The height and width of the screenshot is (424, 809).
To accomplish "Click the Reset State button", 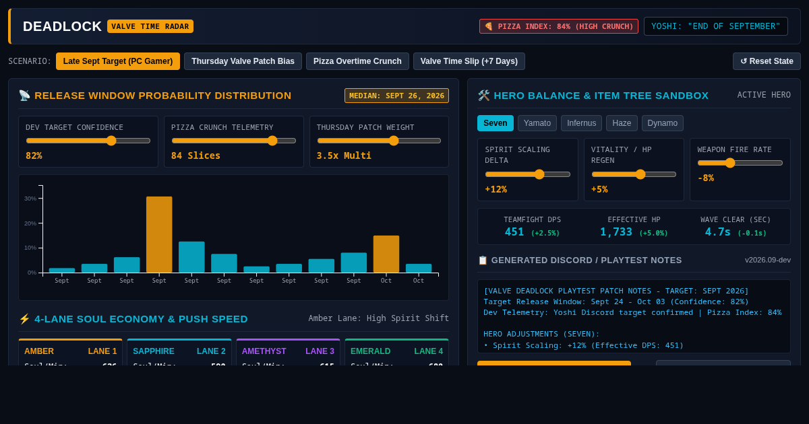I will 767,61.
